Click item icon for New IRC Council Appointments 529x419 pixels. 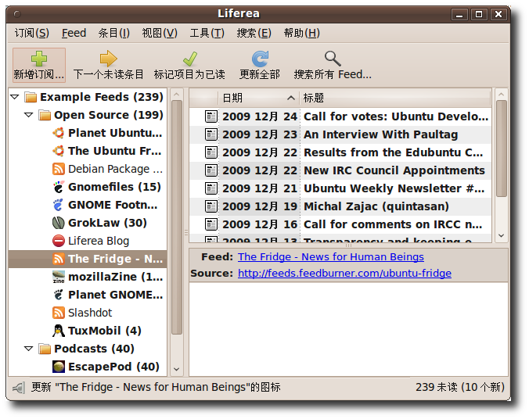click(211, 170)
